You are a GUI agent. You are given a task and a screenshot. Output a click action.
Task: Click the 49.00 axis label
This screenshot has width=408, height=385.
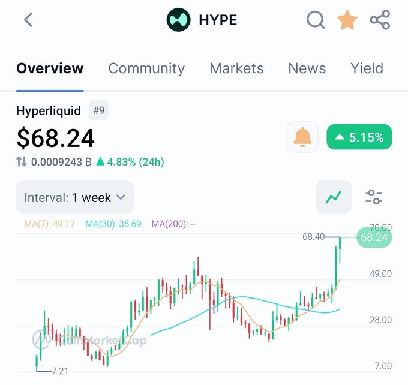pyautogui.click(x=380, y=273)
